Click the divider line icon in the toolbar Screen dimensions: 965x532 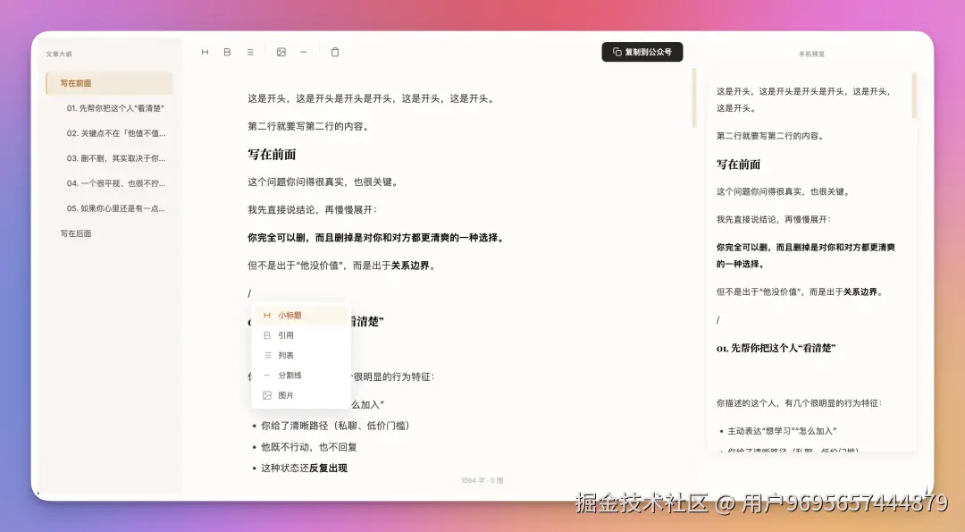304,52
